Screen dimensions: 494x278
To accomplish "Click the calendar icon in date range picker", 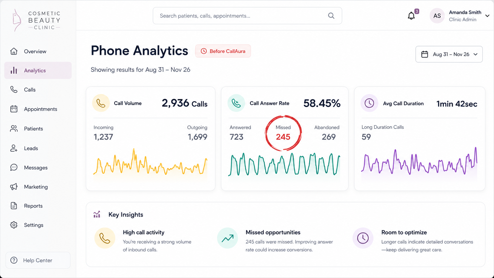I will (425, 54).
